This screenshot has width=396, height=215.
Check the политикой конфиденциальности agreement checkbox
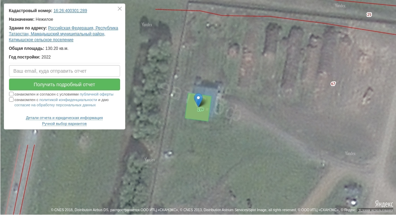point(11,100)
